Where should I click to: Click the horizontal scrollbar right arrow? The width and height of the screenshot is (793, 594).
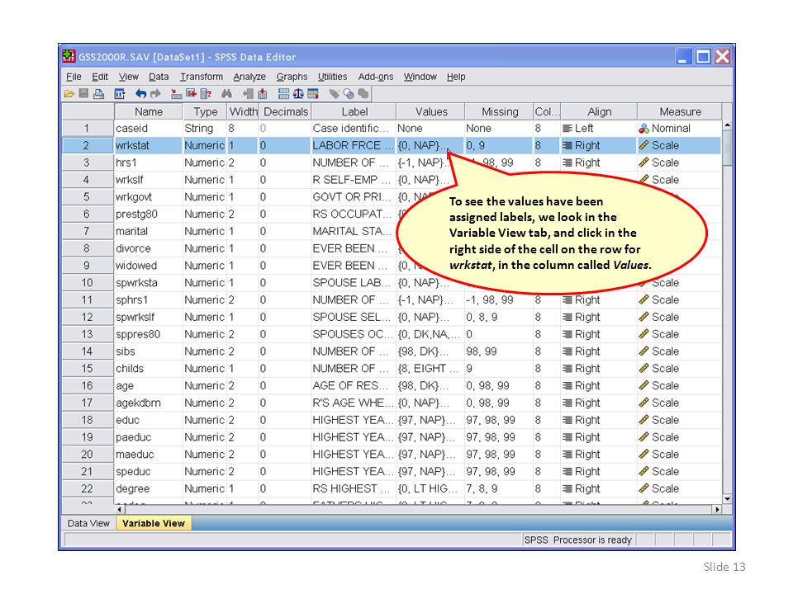[x=717, y=510]
